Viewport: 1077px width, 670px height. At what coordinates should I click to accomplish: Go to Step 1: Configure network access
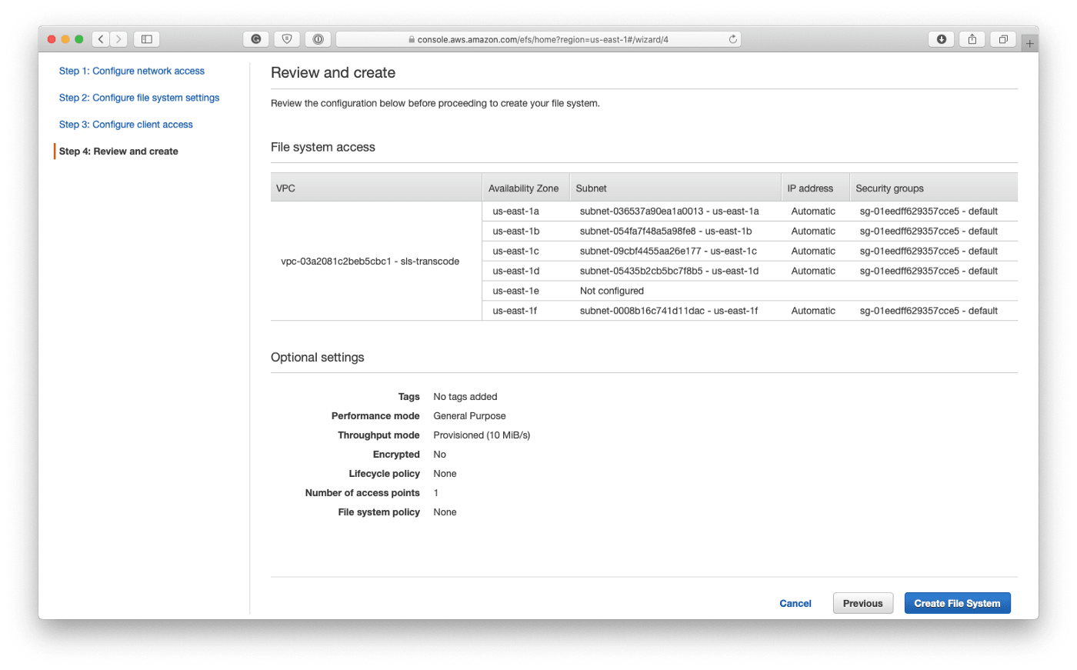click(132, 71)
